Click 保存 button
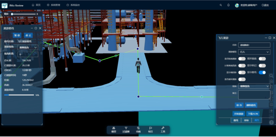This screenshot has height=137, width=276. click(x=239, y=105)
